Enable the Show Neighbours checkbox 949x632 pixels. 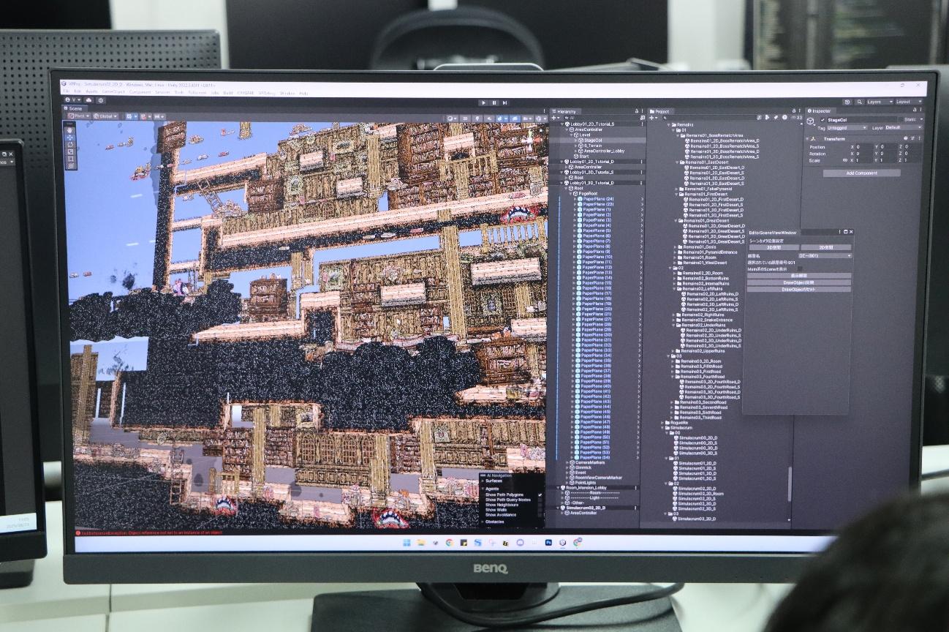540,505
